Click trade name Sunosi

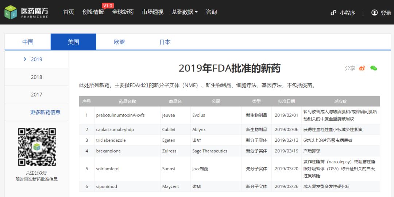pos(169,168)
